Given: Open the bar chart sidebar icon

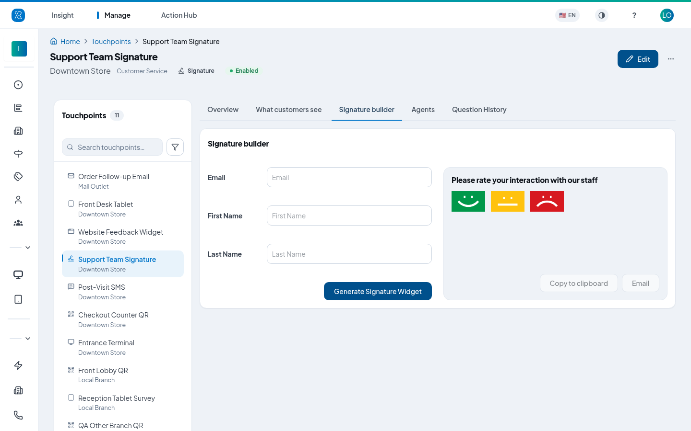Looking at the screenshot, I should [18, 108].
